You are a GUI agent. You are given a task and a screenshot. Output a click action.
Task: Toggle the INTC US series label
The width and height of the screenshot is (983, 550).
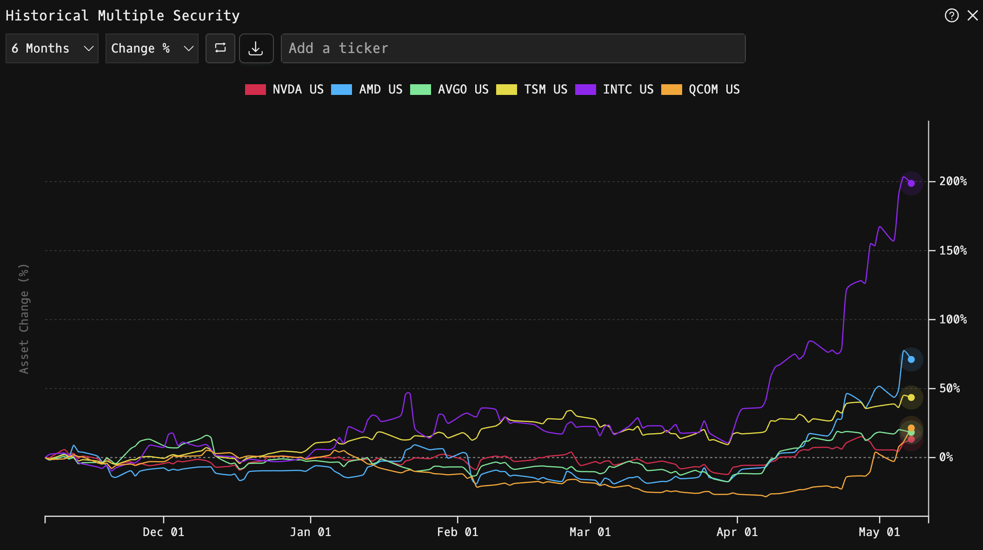pyautogui.click(x=628, y=89)
